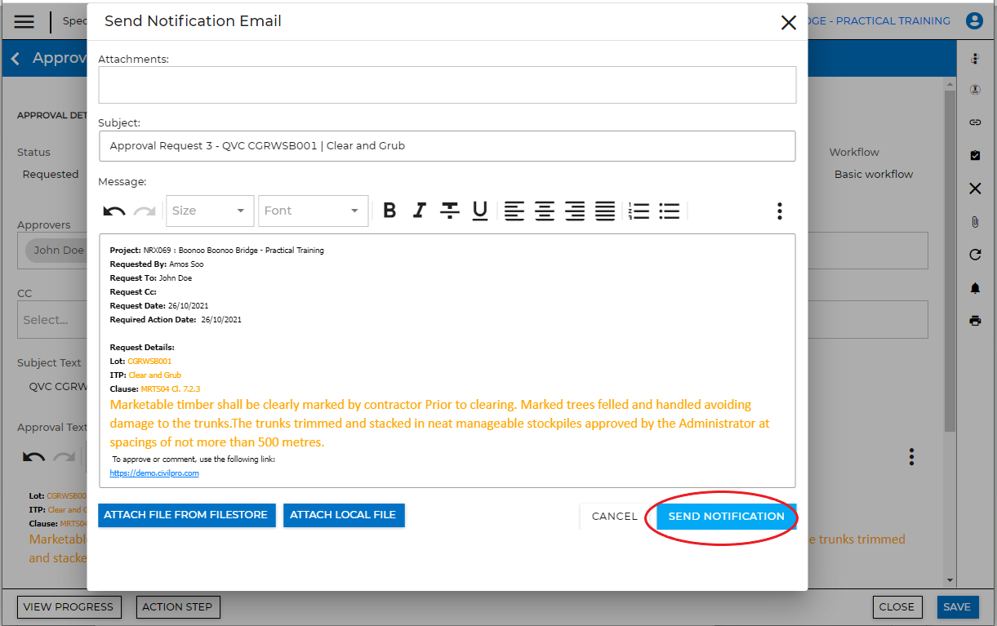
Task: Open more options in Approval Text toolbar
Action: pyautogui.click(x=911, y=457)
